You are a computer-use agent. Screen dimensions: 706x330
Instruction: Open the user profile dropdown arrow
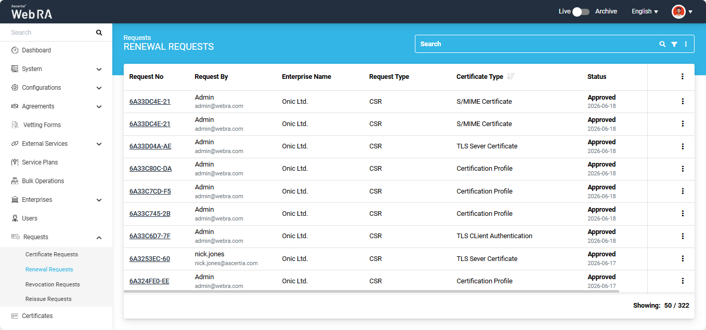point(690,12)
